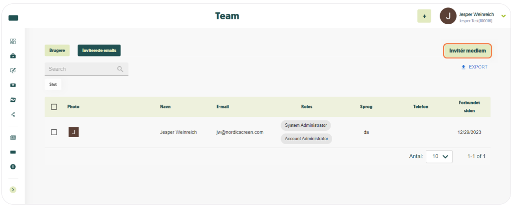This screenshot has width=515, height=208.
Task: Click the Photo column header
Action: coord(73,106)
